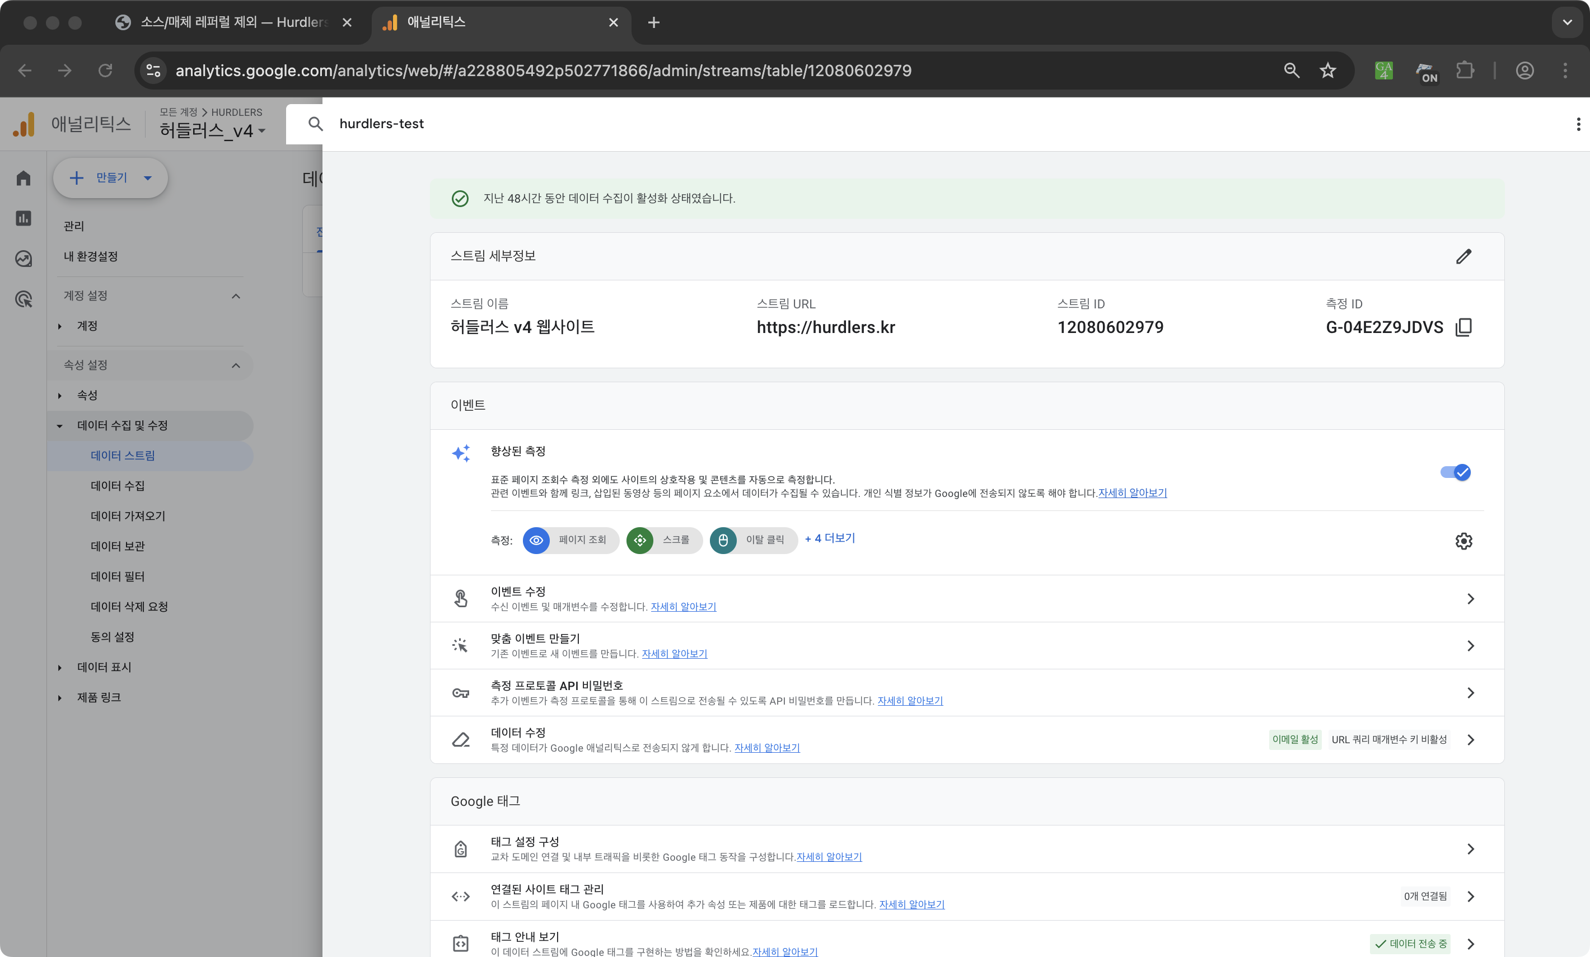Viewport: 1590px width, 957px height.
Task: View site information icon in address bar
Action: pyautogui.click(x=153, y=71)
